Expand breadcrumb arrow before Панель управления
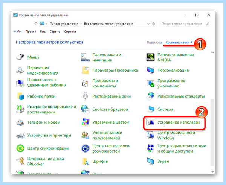The width and height of the screenshot is (226, 185). click(x=47, y=24)
